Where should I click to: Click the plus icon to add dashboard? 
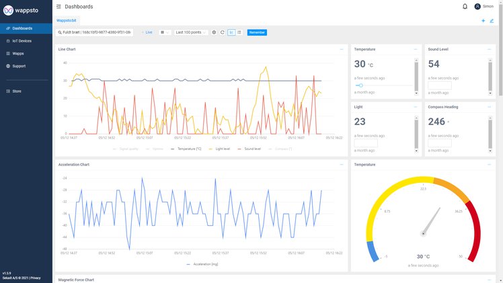[483, 21]
